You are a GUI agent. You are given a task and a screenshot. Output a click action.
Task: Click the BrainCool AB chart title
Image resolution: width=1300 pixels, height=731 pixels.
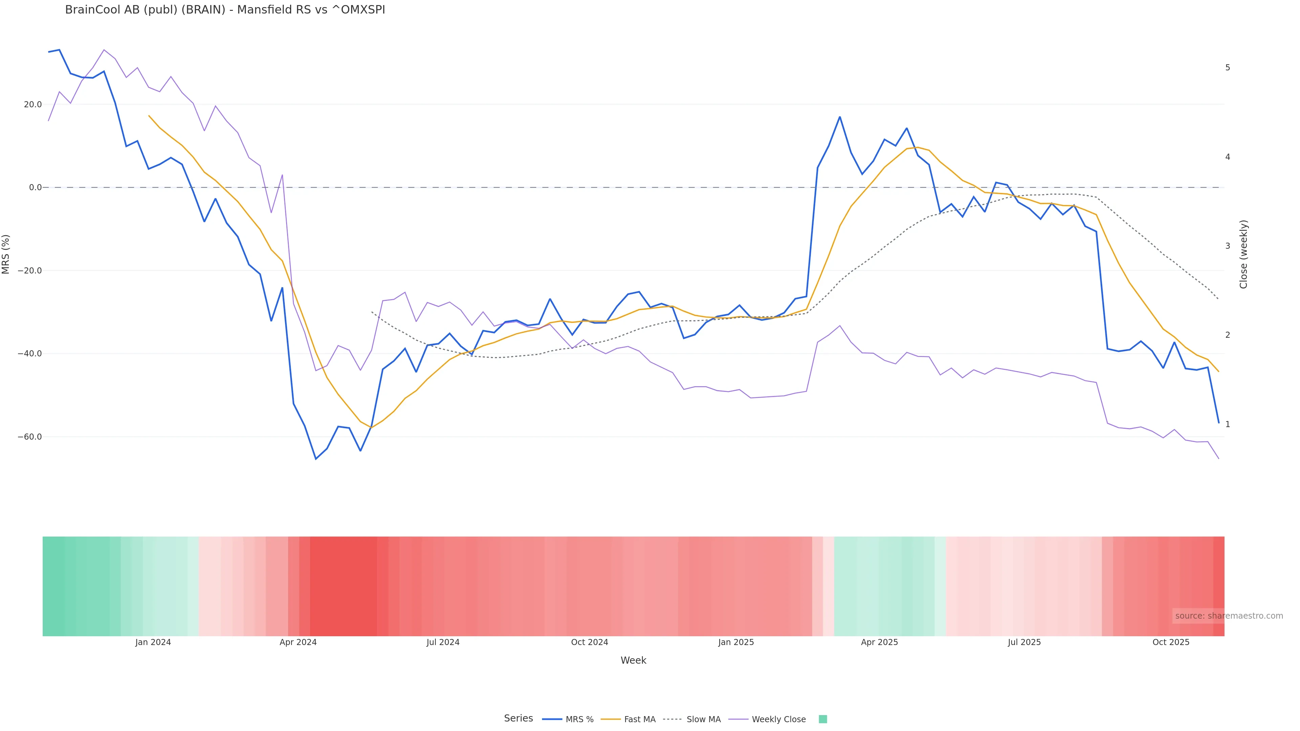pos(225,10)
